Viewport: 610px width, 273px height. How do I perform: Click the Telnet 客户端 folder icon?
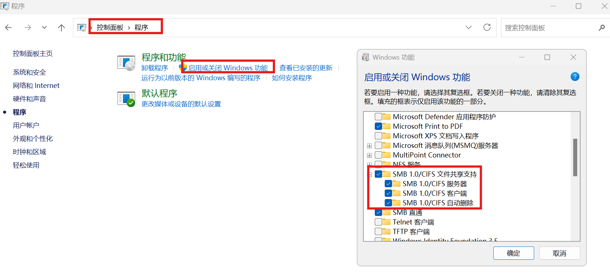[387, 222]
